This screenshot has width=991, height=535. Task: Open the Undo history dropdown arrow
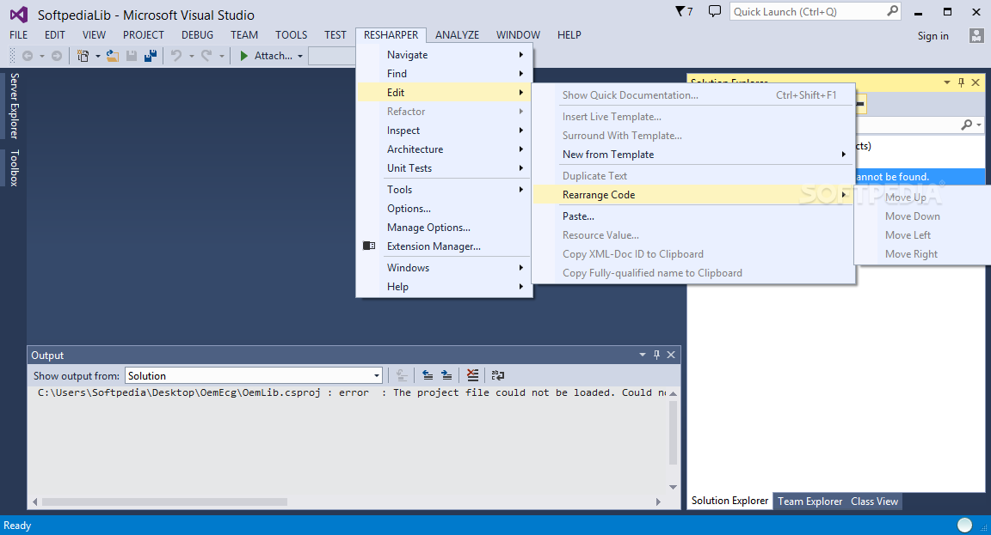[192, 56]
